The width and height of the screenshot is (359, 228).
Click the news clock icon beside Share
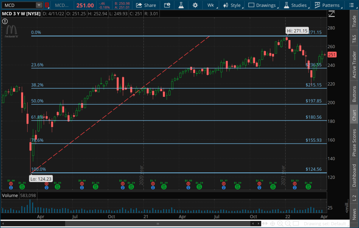click(x=167, y=5)
